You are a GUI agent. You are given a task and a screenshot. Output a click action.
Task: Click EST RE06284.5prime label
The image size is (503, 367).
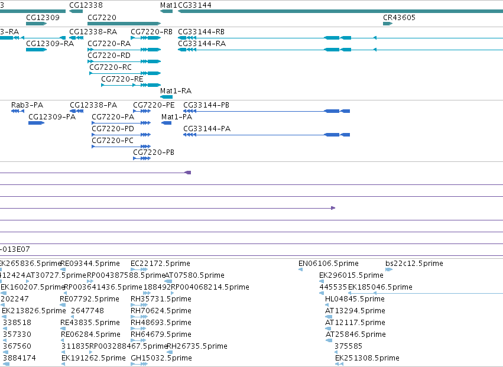[x=91, y=334]
